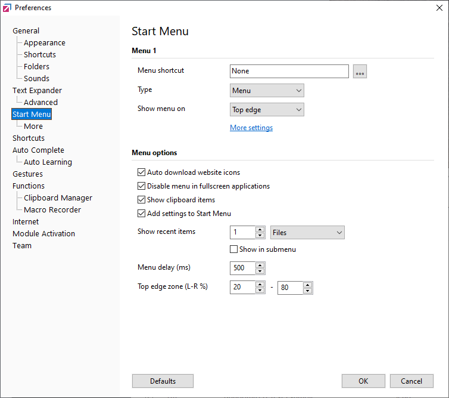The width and height of the screenshot is (449, 398).
Task: Close the Preferences window
Action: (x=439, y=8)
